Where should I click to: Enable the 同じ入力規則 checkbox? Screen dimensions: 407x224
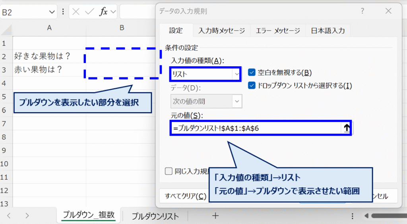click(169, 171)
